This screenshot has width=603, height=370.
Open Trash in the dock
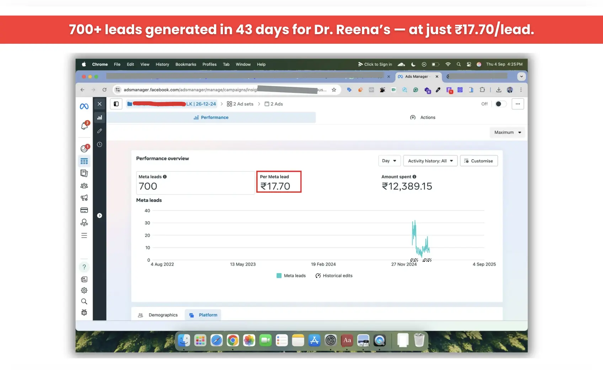click(419, 340)
